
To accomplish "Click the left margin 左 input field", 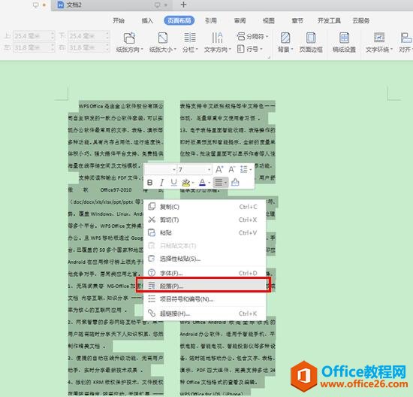I will pos(34,47).
